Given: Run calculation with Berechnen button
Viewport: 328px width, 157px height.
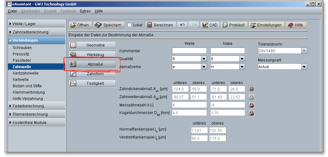Looking at the screenshot, I should [x=160, y=25].
